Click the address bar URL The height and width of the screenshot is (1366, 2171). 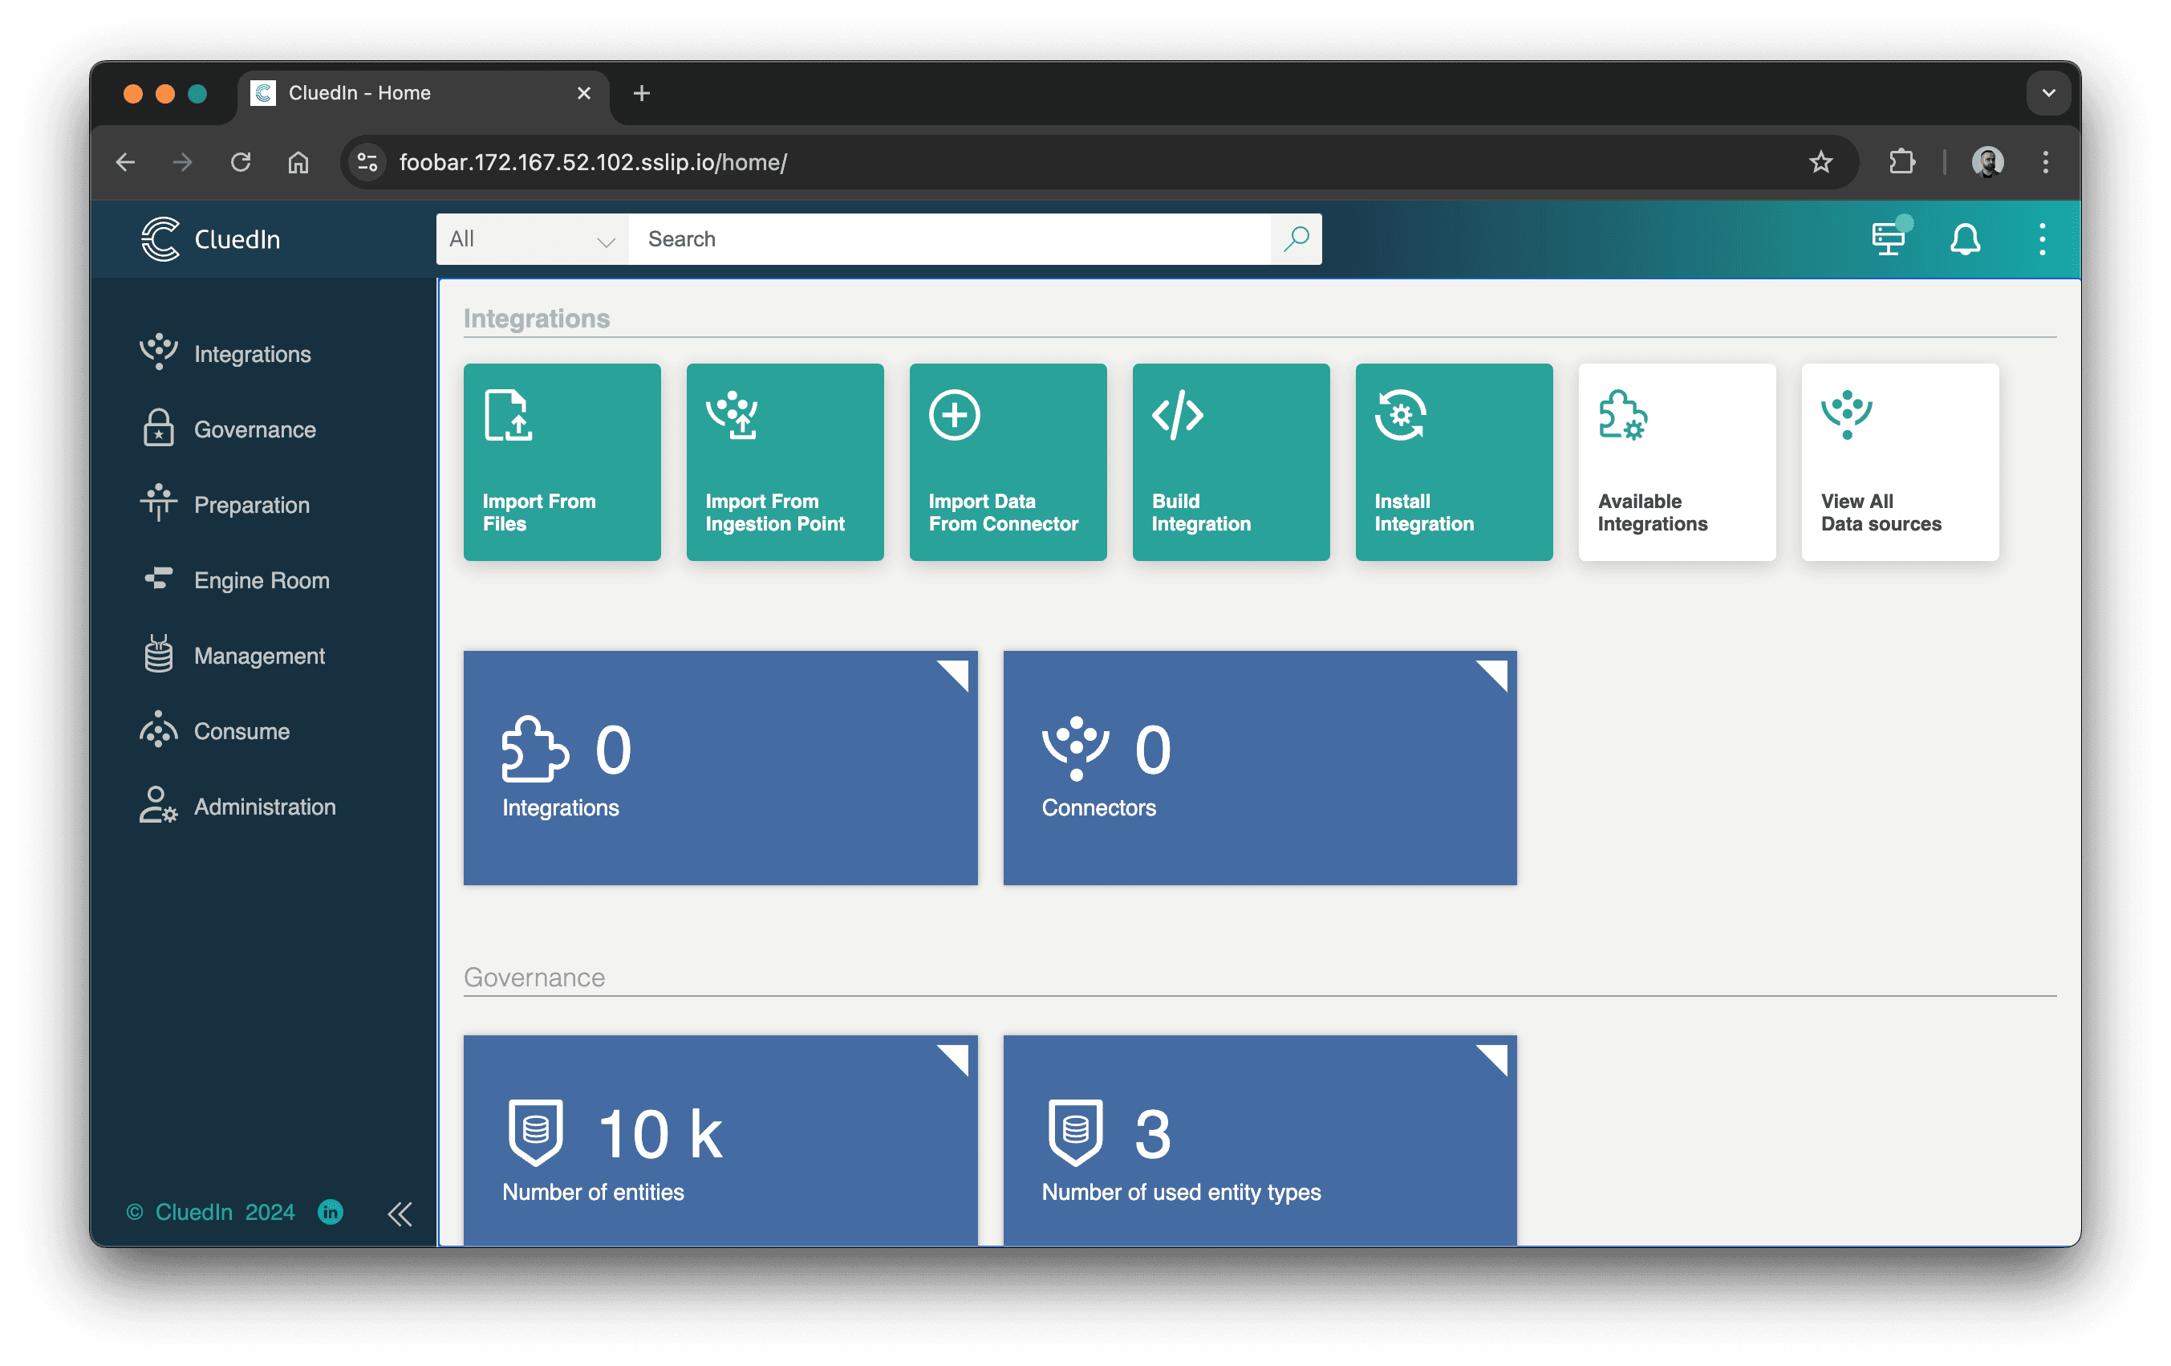[x=593, y=162]
